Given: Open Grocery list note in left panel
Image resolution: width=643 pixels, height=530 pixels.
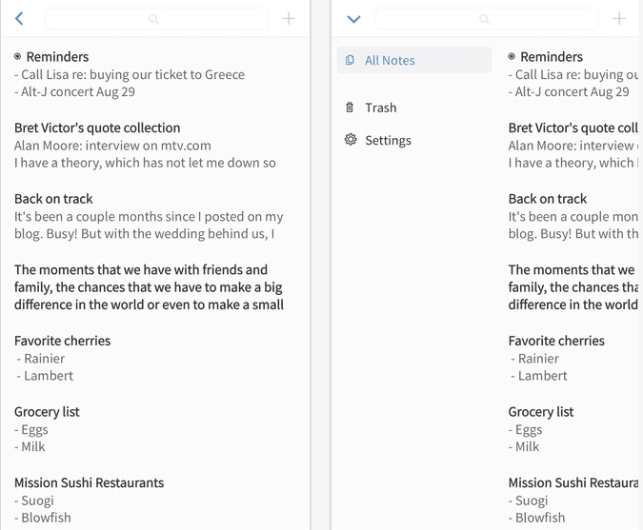Looking at the screenshot, I should tap(47, 412).
